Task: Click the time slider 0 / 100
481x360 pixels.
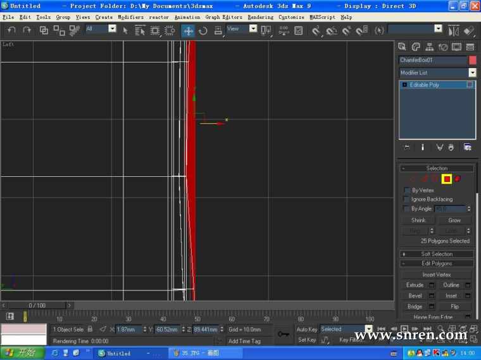Action: point(37,306)
